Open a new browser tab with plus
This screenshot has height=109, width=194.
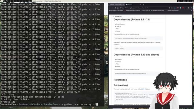click(143, 5)
